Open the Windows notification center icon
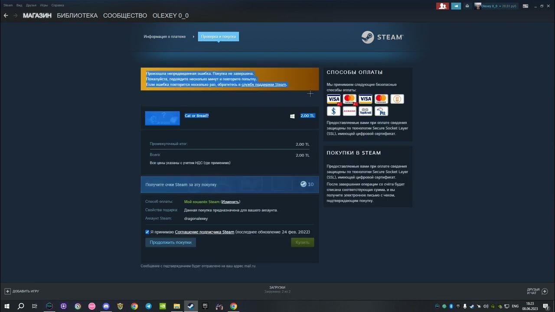Viewport: 555px width, 312px height. pyautogui.click(x=546, y=306)
